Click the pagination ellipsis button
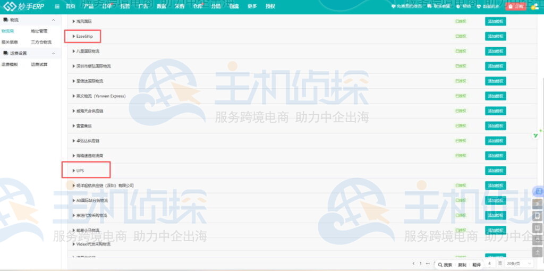This screenshot has height=271, width=544. 428,264
